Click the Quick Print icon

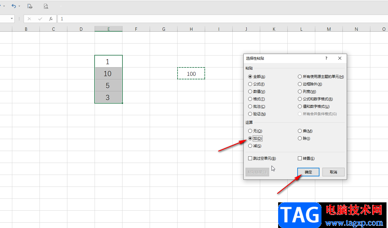(30, 6)
